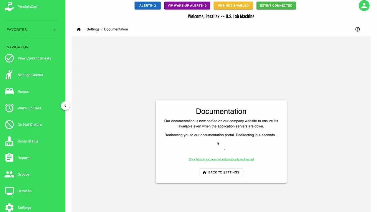Click the PercipiaCare brand name
Screen dimensions: 377x212
click(x=28, y=6)
